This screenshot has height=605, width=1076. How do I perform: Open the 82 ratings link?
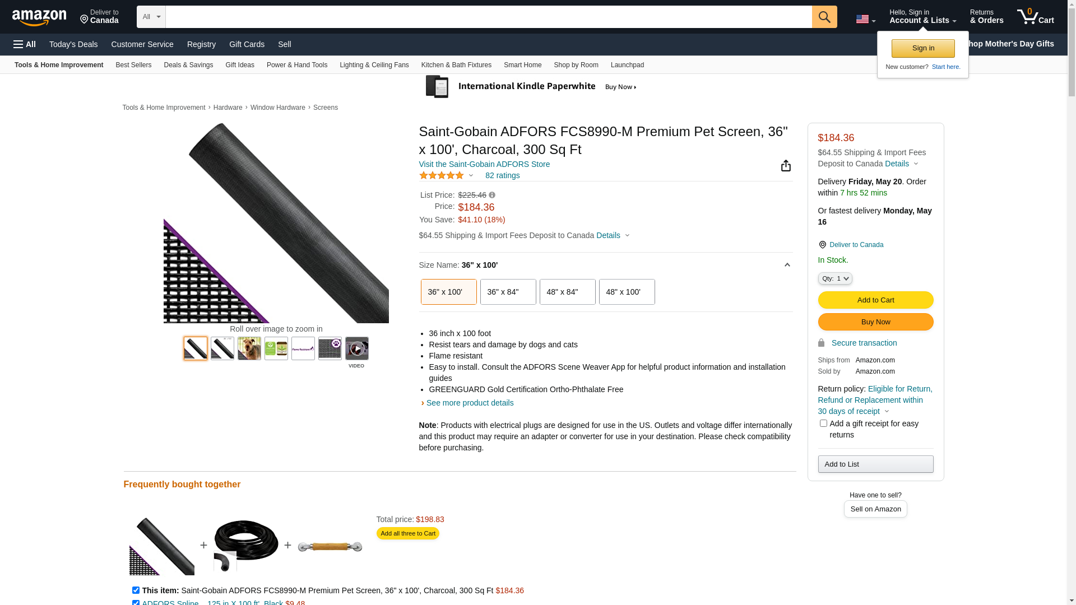point(502,175)
